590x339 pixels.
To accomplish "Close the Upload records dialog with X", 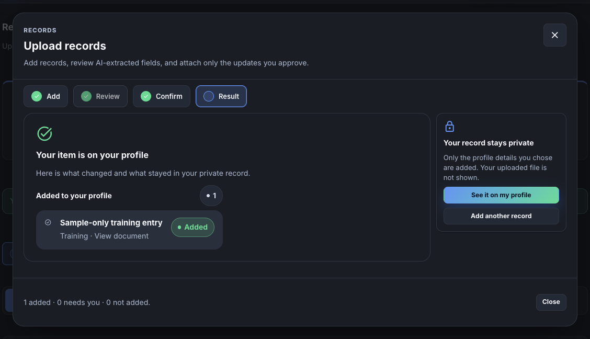I will 554,35.
